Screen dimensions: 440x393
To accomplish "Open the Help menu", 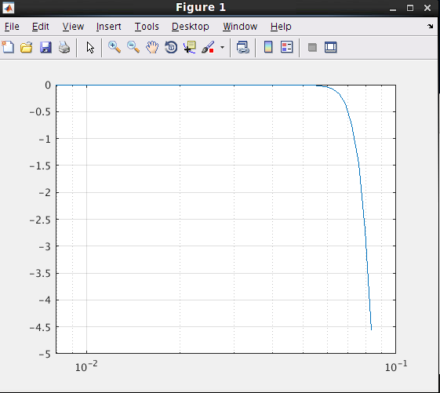I will coord(281,27).
